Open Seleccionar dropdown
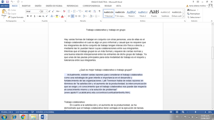Image resolution: width=214 pixels, height=120 pixels. pos(194,17)
